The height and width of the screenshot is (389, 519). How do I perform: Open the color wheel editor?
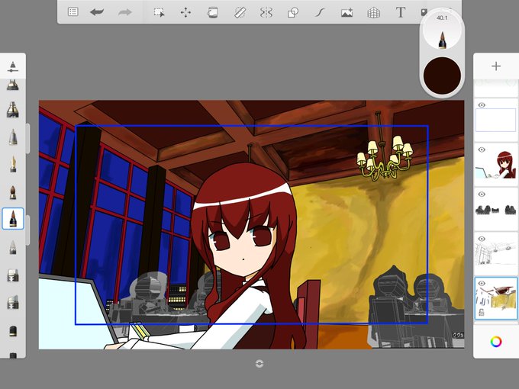(496, 342)
